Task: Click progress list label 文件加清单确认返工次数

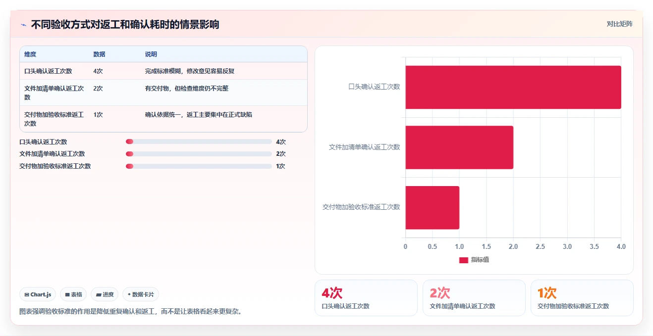Action: tap(52, 154)
